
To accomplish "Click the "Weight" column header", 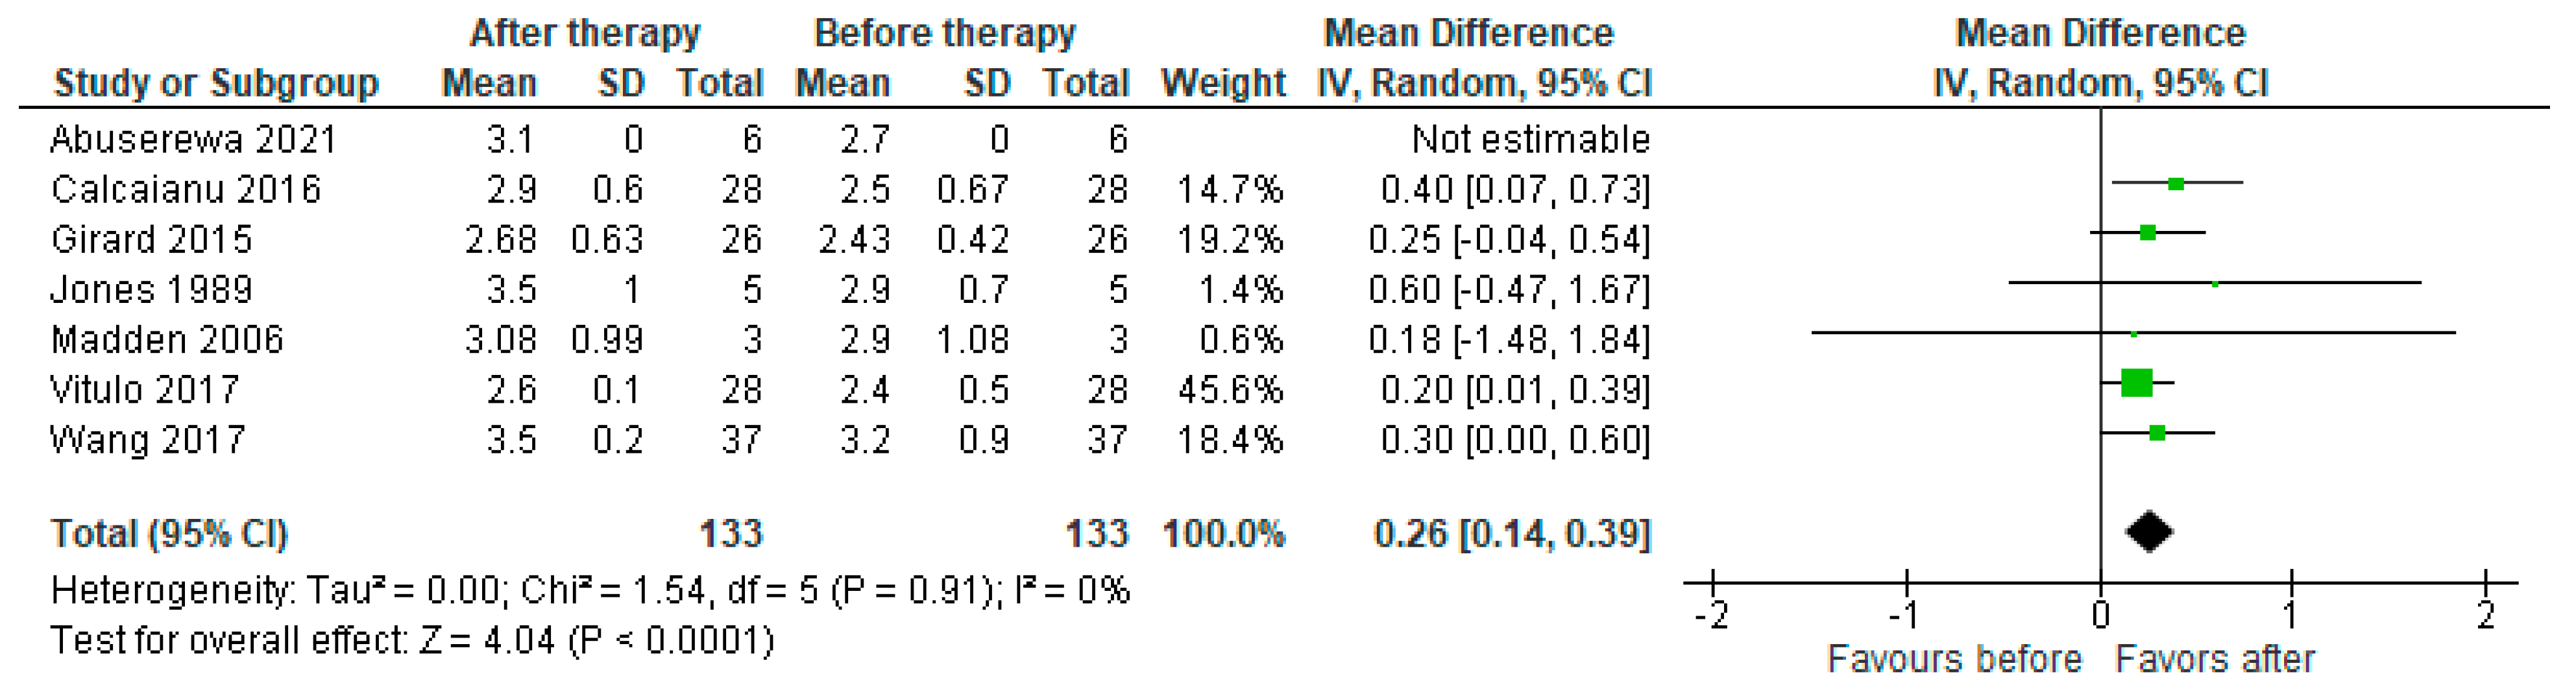I will coord(1223,83).
